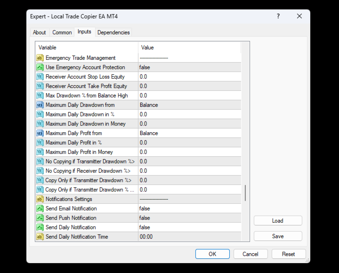Close the Expert dialog window
The width and height of the screenshot is (339, 273).
(x=299, y=16)
